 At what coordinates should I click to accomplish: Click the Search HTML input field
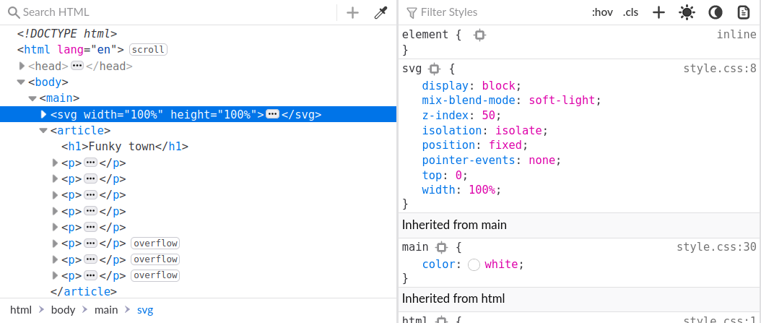pos(173,12)
